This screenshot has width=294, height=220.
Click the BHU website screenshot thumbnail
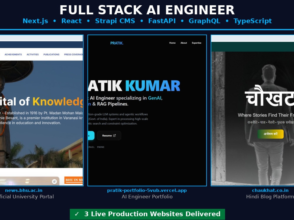pyautogui.click(x=41, y=110)
